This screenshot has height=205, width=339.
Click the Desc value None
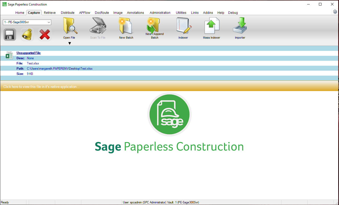(x=30, y=58)
